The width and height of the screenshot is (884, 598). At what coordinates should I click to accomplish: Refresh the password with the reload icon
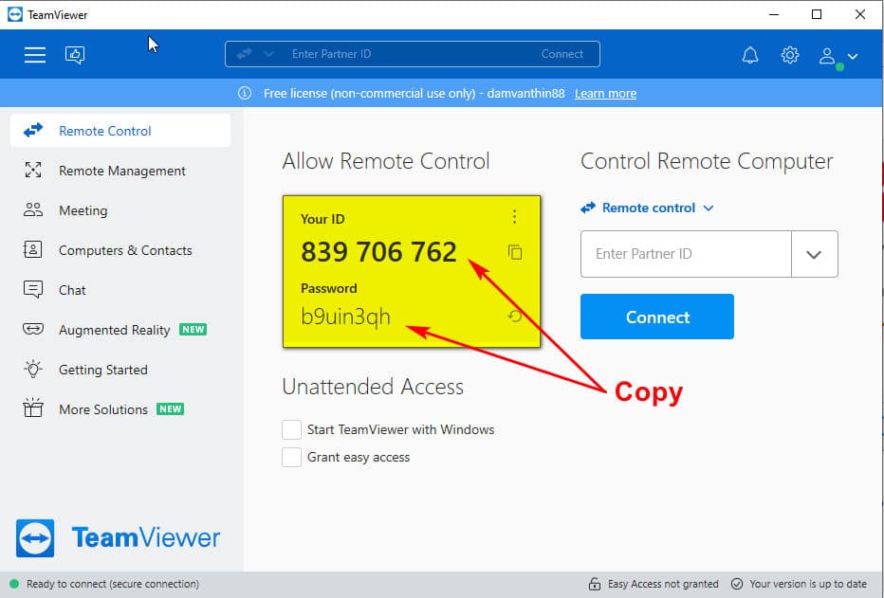click(x=515, y=316)
